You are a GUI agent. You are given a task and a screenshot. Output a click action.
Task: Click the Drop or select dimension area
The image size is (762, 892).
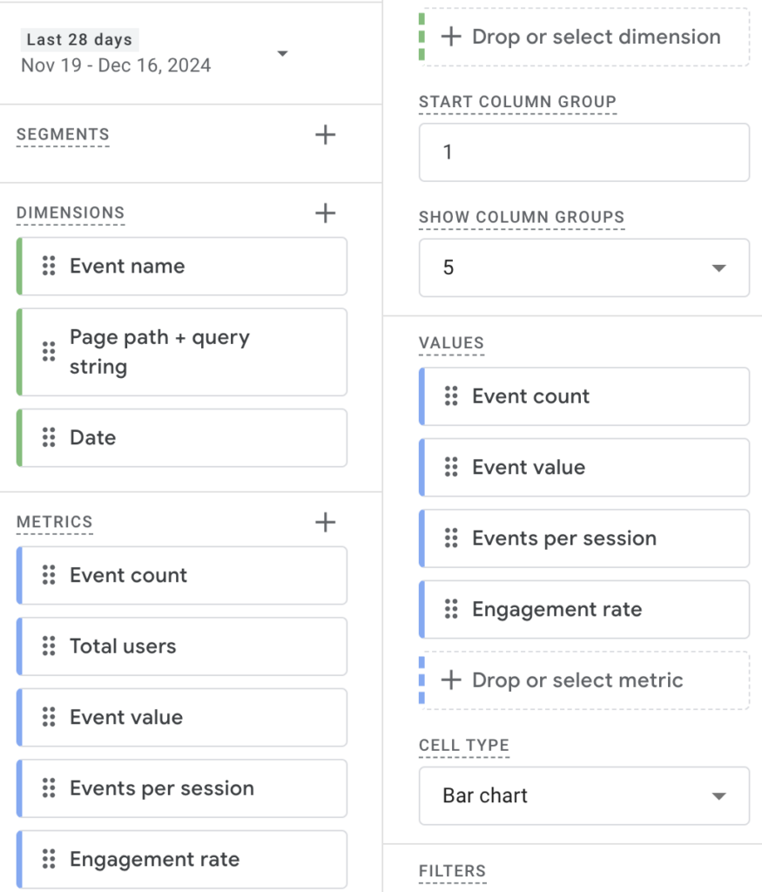583,37
